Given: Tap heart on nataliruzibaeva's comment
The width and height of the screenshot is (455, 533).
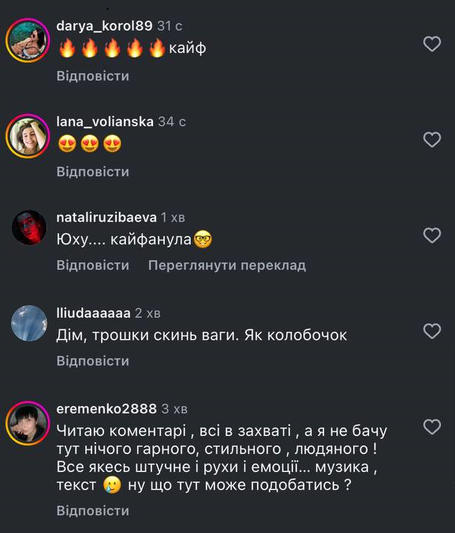Looking at the screenshot, I should [x=432, y=235].
